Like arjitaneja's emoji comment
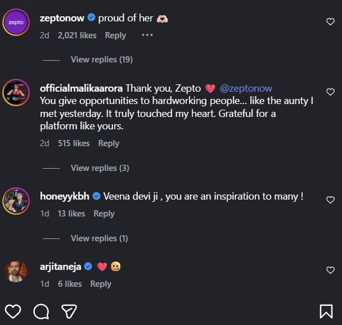This screenshot has width=342, height=325. coord(330,270)
